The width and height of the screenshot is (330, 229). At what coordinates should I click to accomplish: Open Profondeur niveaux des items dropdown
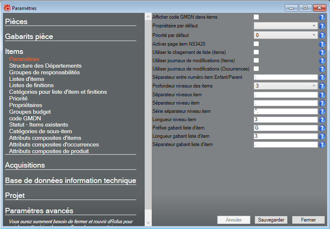tap(285, 86)
